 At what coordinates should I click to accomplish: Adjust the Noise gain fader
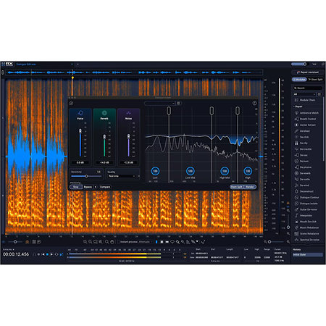tap(128, 136)
